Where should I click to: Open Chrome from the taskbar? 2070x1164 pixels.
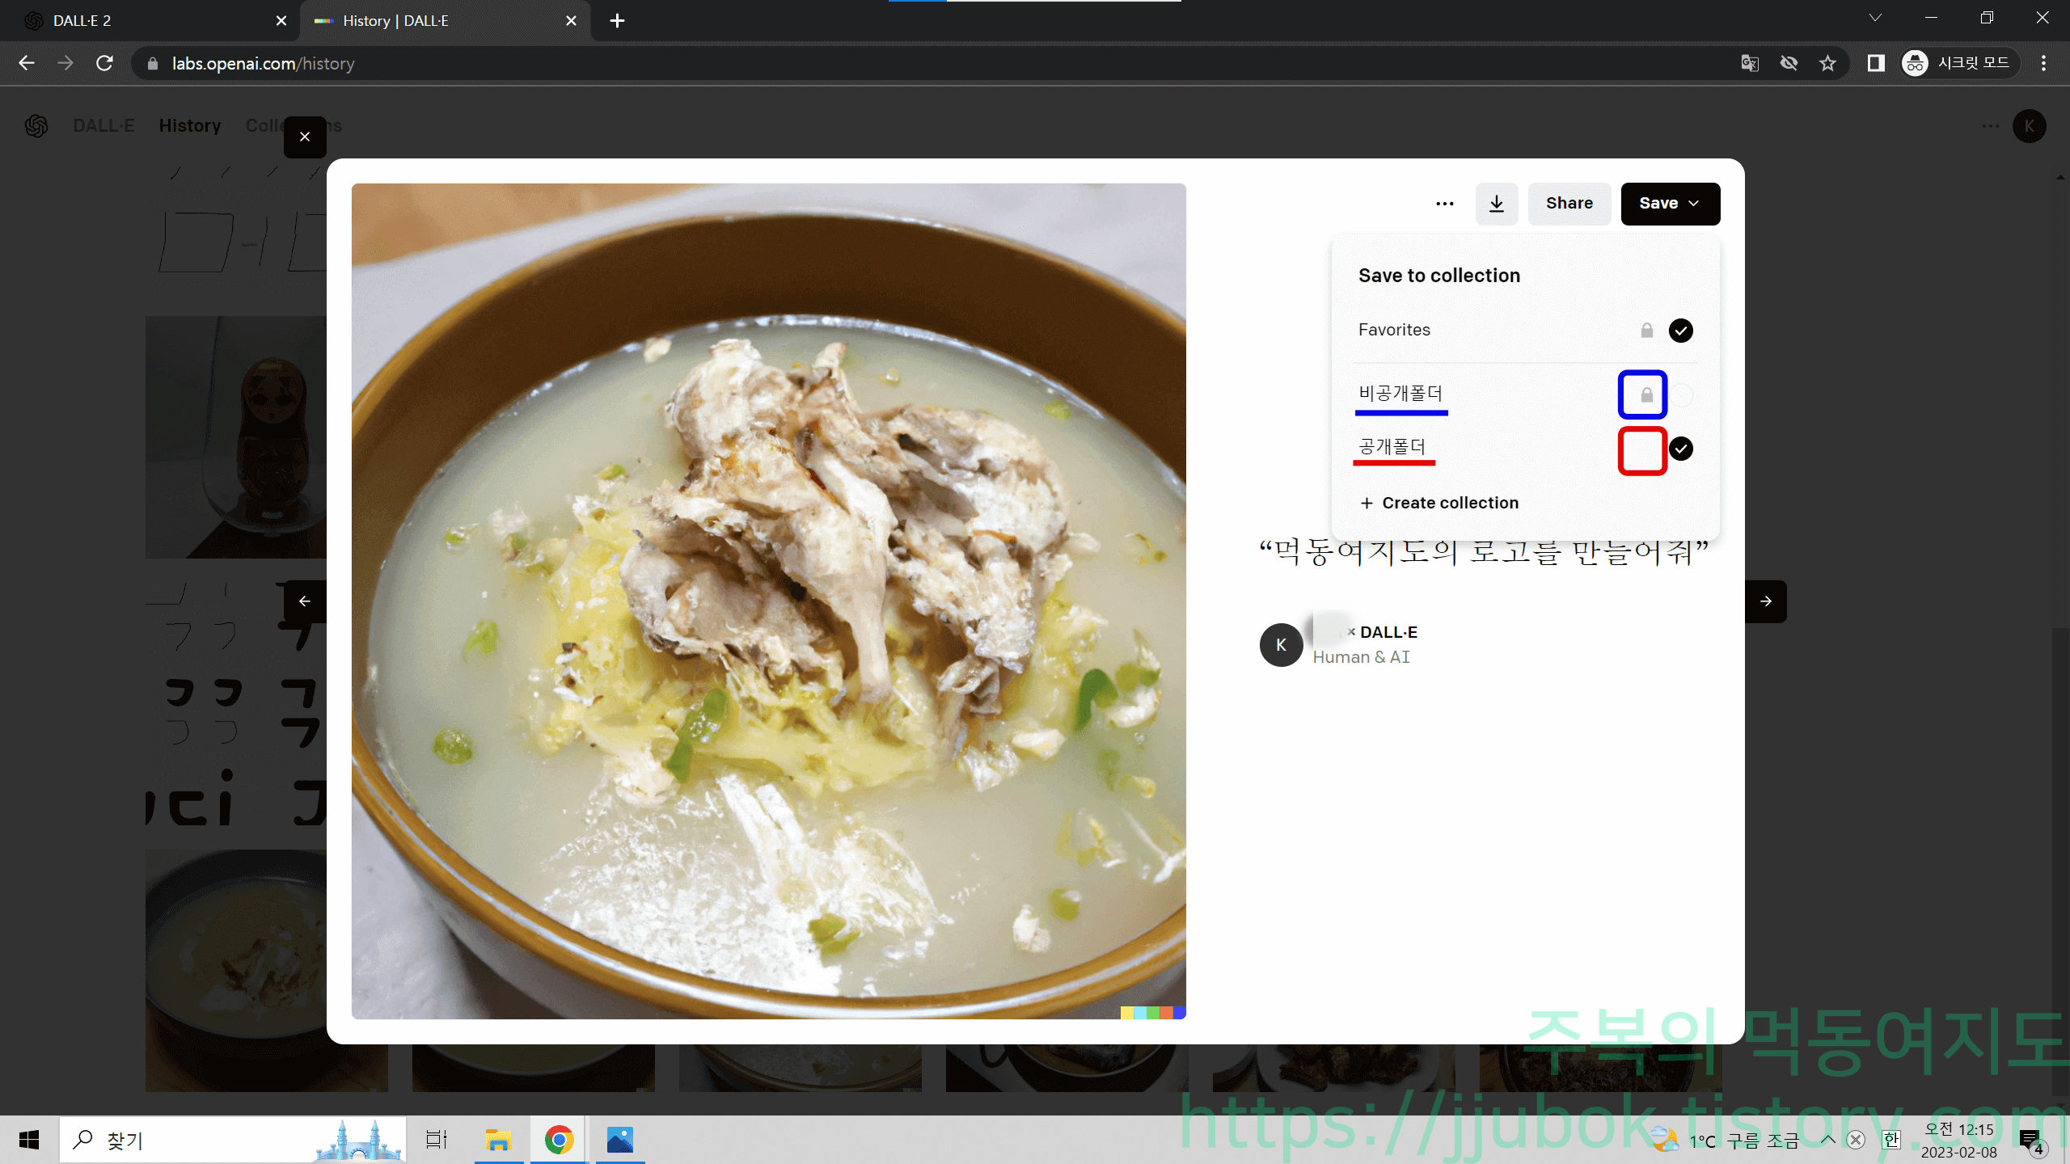559,1140
